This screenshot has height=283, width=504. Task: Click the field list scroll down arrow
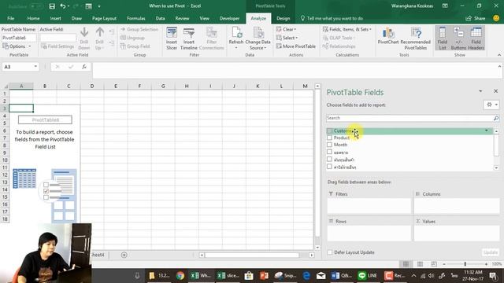click(x=496, y=167)
